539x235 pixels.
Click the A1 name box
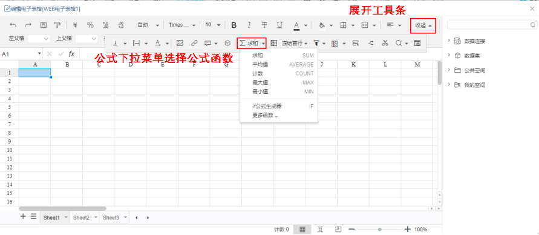[21, 54]
